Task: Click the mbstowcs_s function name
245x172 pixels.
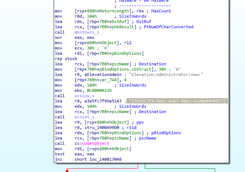Action: click(x=87, y=32)
